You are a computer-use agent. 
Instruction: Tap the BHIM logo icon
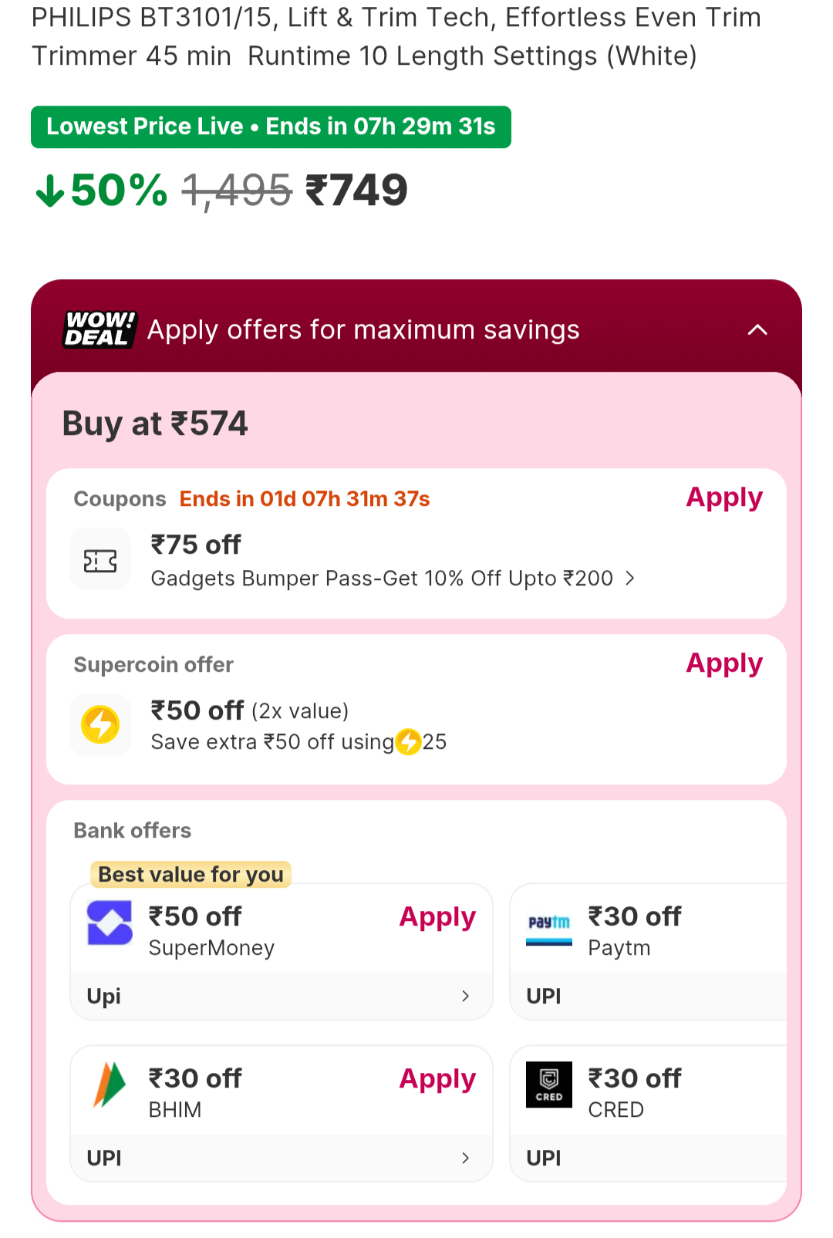point(110,1085)
